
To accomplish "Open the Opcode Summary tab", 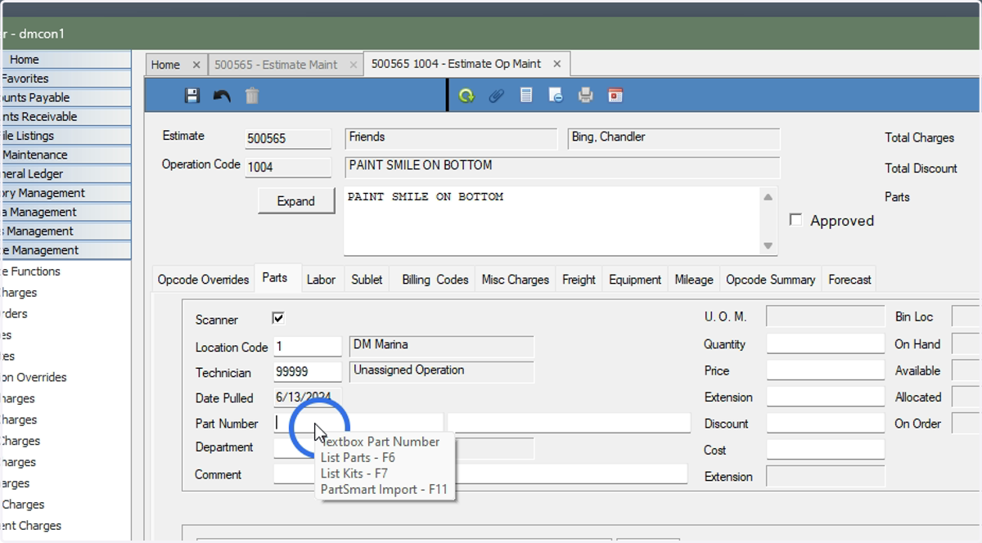I will [x=771, y=280].
